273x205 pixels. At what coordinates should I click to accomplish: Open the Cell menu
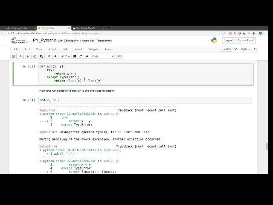pyautogui.click(x=65, y=49)
